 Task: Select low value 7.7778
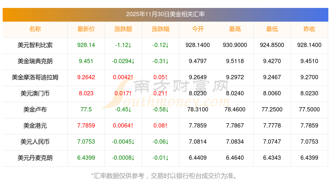(272, 126)
